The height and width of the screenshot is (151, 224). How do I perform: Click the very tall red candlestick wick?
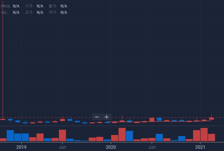pyautogui.click(x=3, y=60)
